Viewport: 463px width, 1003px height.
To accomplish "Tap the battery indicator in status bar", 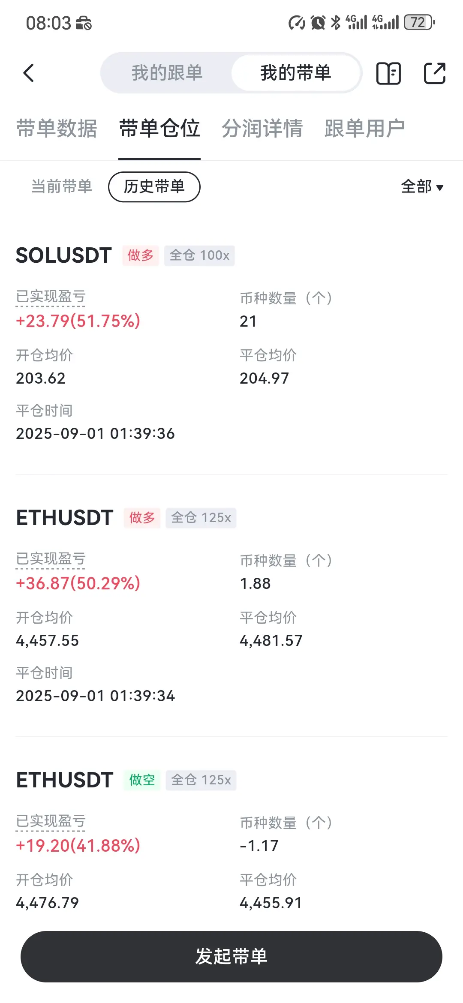I will 419,22.
